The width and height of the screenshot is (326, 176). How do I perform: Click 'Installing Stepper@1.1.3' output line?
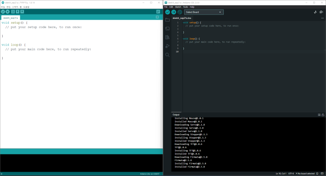pos(190,138)
